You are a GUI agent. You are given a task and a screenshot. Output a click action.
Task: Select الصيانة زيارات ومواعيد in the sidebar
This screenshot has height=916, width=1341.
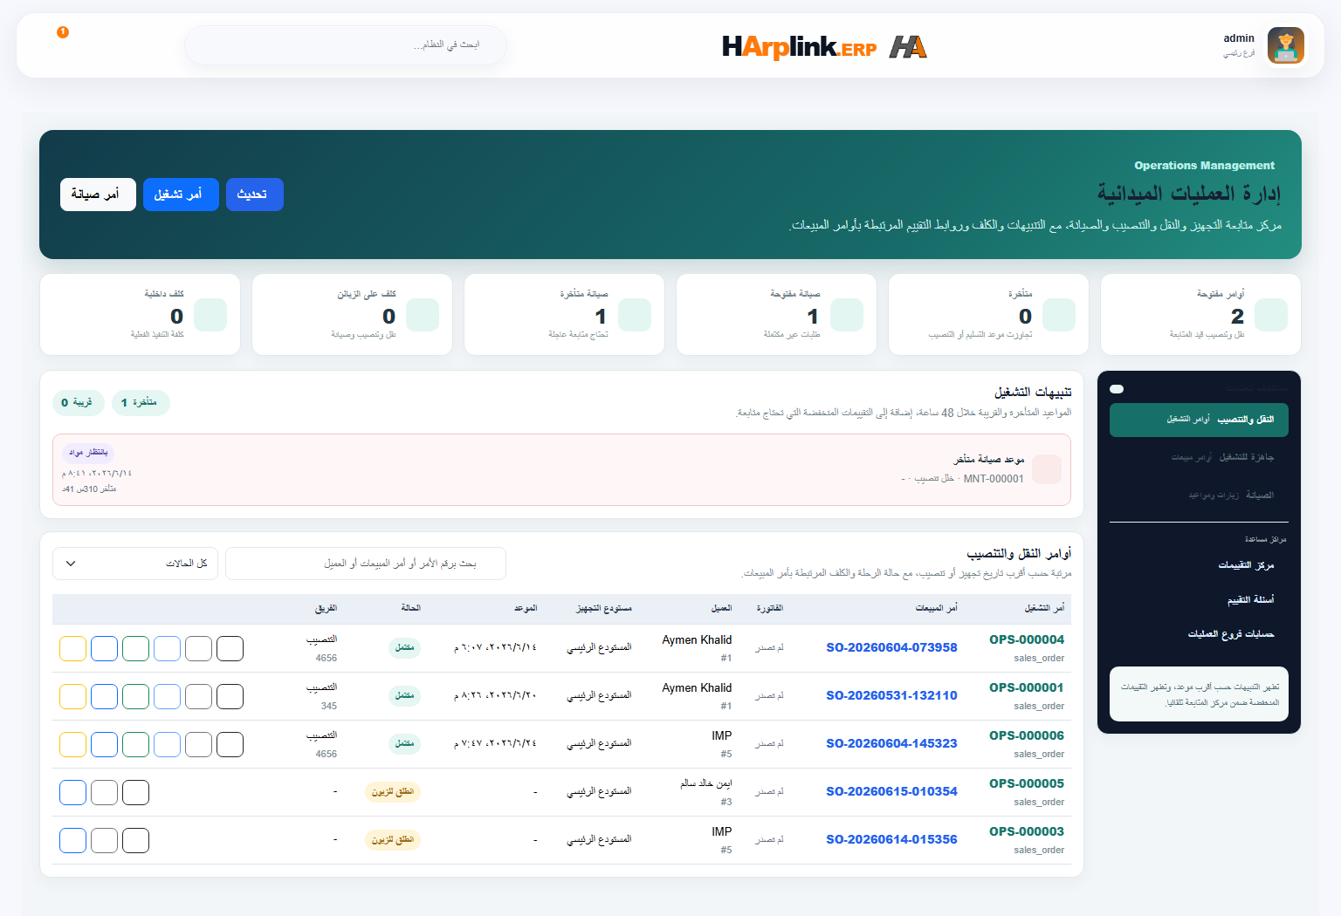1199,496
